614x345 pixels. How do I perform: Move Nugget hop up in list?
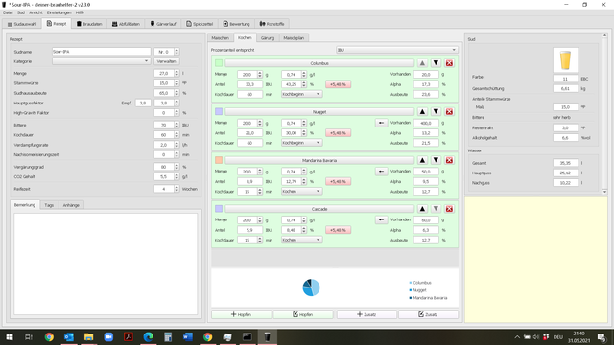[x=422, y=111]
